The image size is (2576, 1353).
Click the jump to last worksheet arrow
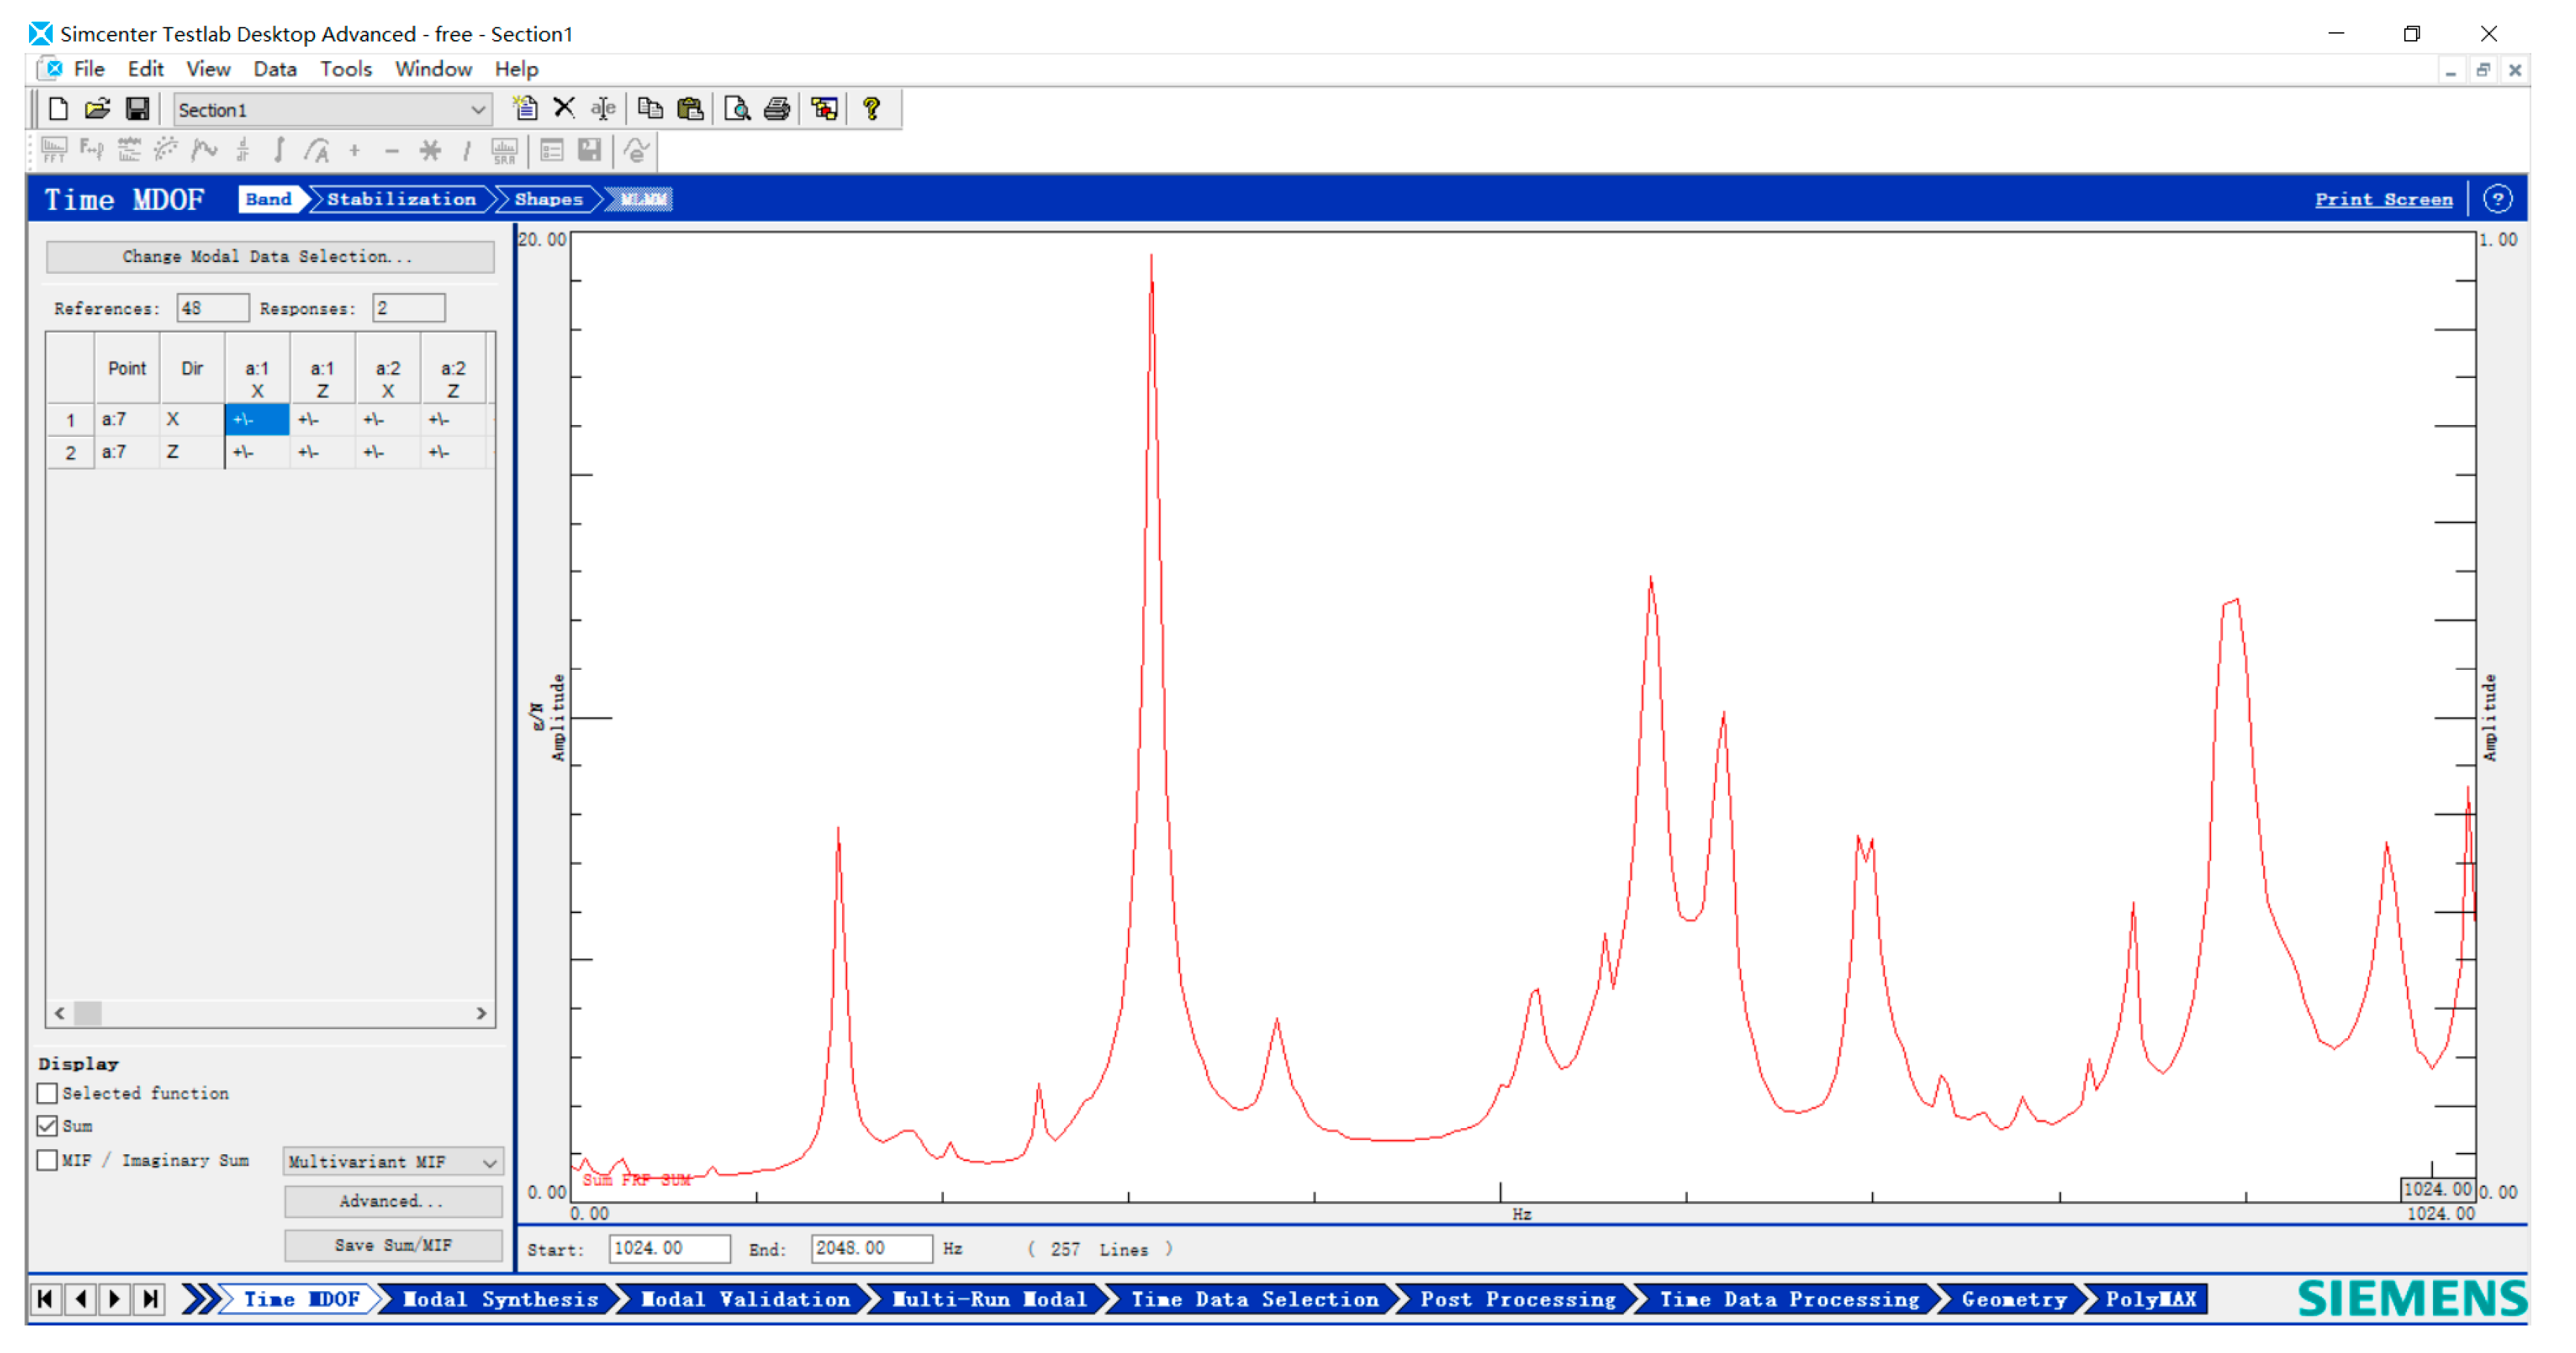click(151, 1298)
